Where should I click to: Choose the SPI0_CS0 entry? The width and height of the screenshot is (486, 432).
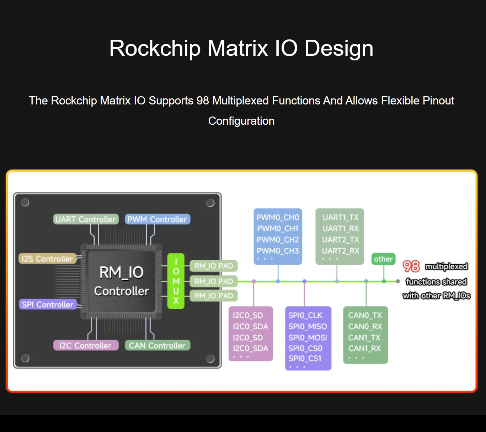pos(305,348)
